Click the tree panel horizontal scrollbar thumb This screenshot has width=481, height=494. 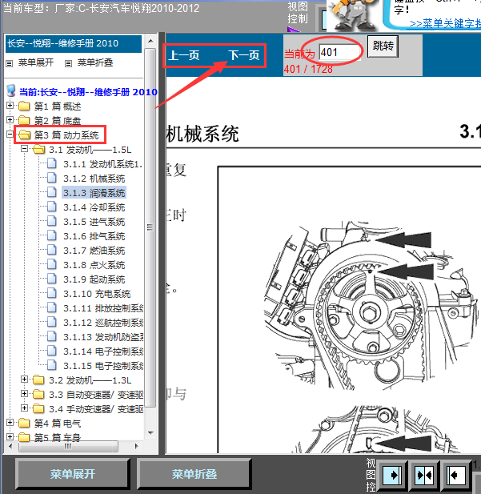pyautogui.click(x=68, y=446)
